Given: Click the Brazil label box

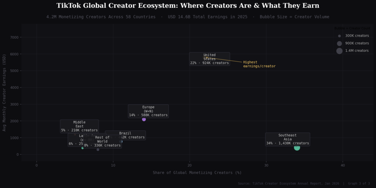Looking at the screenshot, I should click(x=126, y=135).
